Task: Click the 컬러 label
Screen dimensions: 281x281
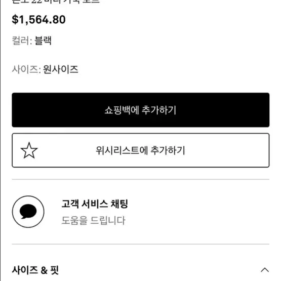Action: (21, 41)
